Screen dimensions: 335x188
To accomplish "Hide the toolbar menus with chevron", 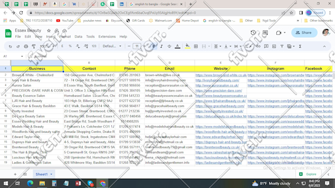I will 324,46.
